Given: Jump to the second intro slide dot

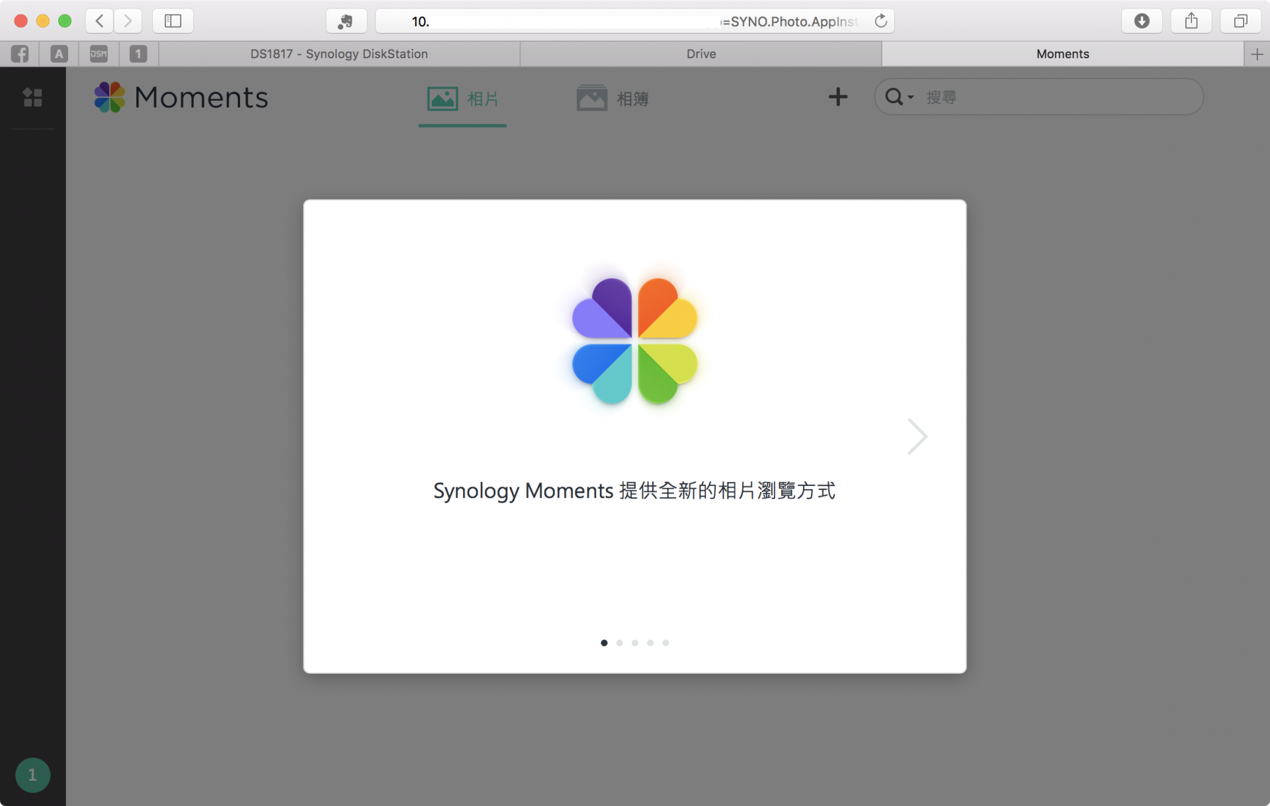Looking at the screenshot, I should point(619,643).
